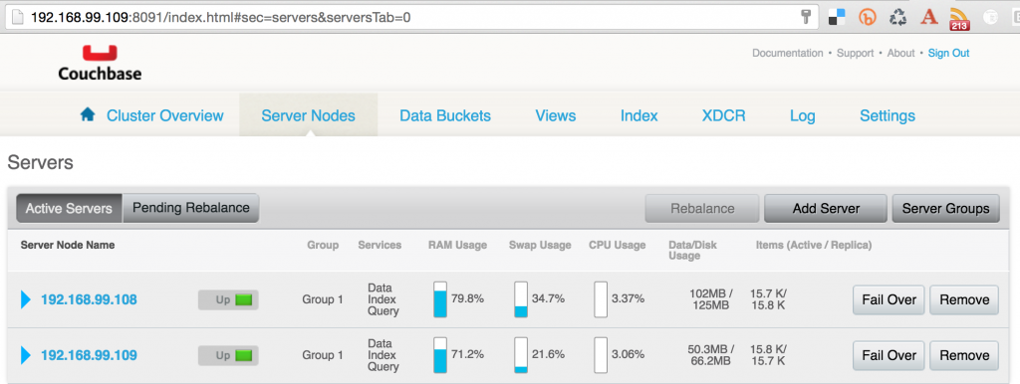Go to the Data Buckets tab
The image size is (1020, 384).
tap(445, 115)
